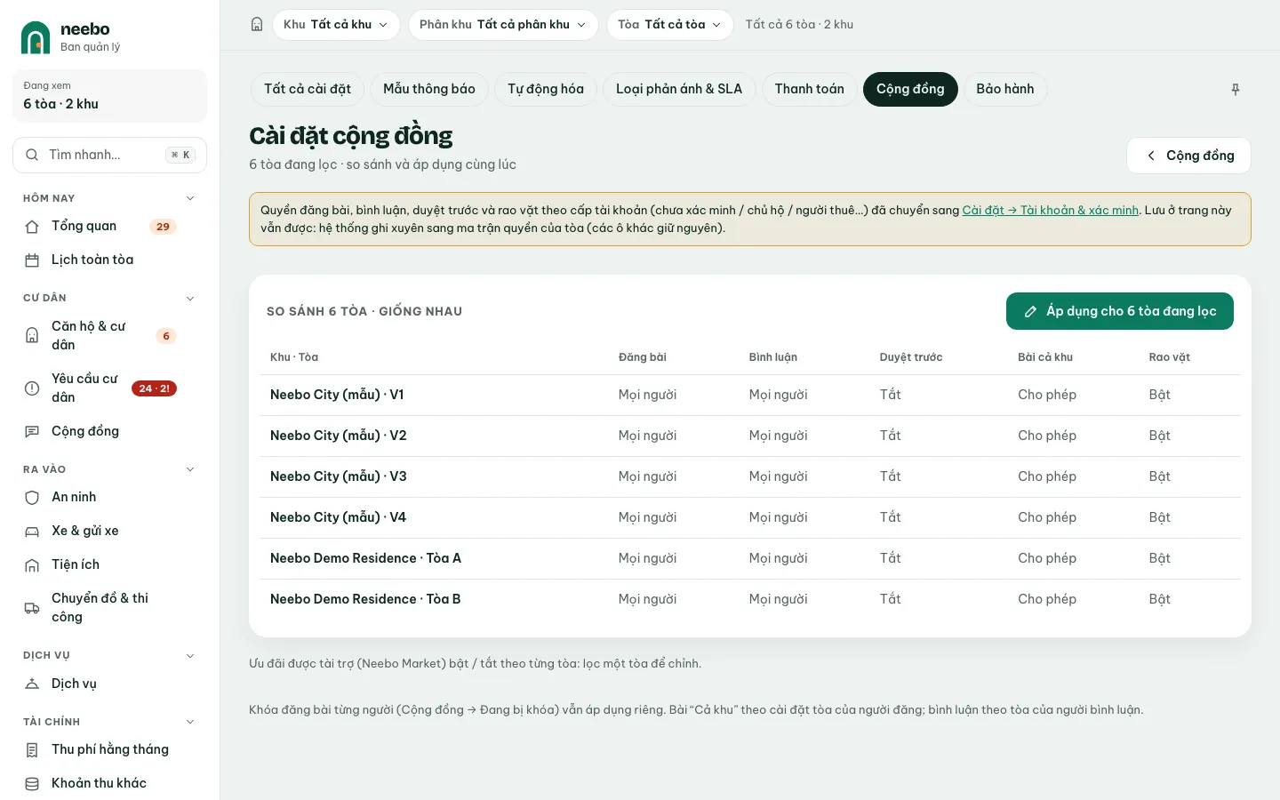Click the An ninh shield icon
The image size is (1280, 800).
coord(32,498)
